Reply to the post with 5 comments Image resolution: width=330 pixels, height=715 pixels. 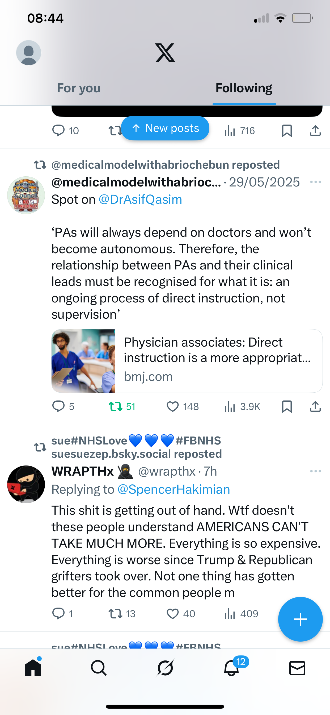tap(58, 407)
